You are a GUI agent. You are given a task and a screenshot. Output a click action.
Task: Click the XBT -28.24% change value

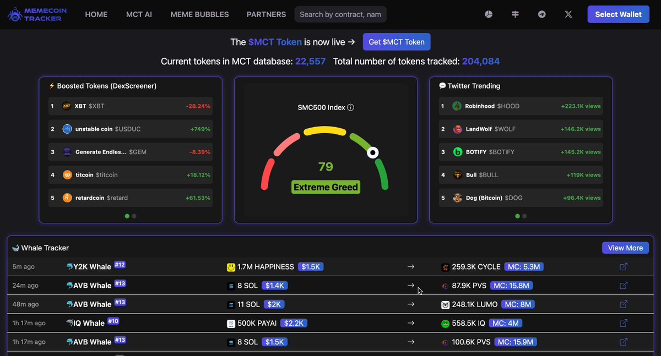tap(198, 106)
